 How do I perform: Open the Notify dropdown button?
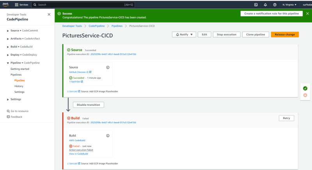point(184,34)
